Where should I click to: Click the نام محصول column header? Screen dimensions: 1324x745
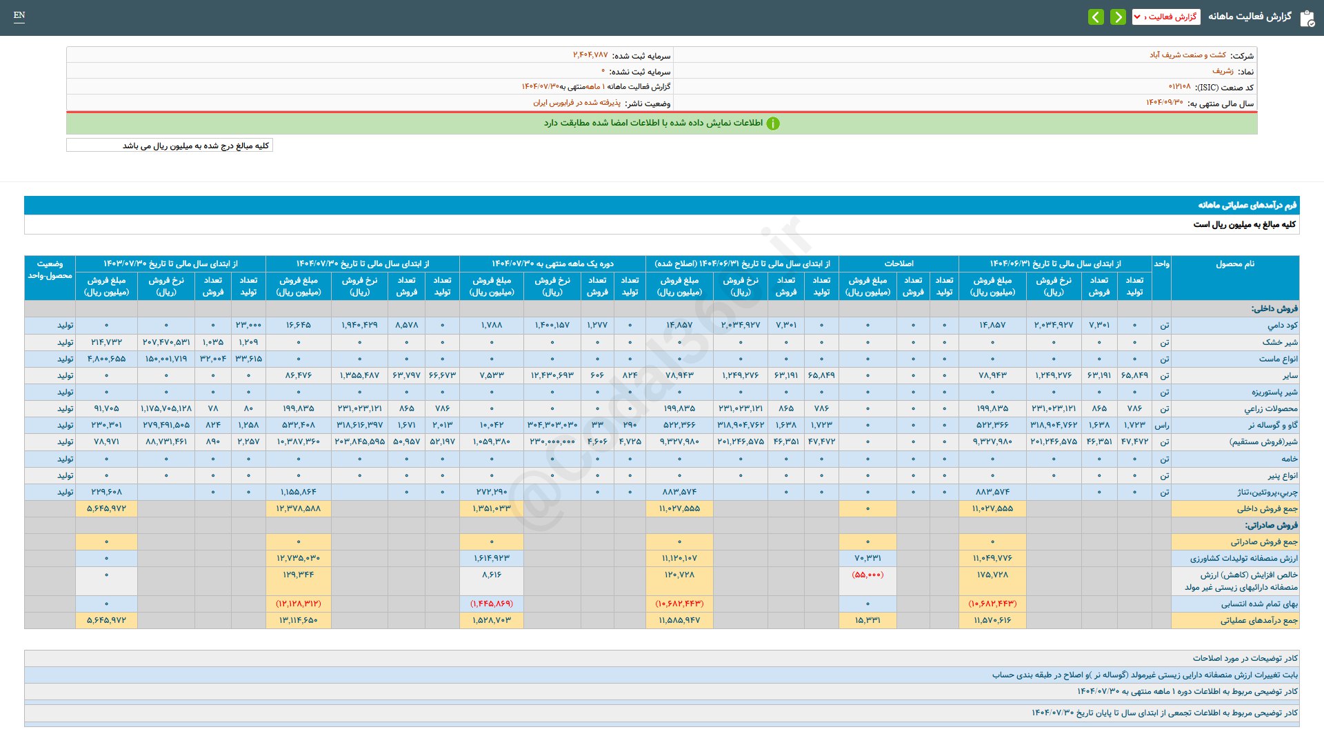[x=1234, y=264]
